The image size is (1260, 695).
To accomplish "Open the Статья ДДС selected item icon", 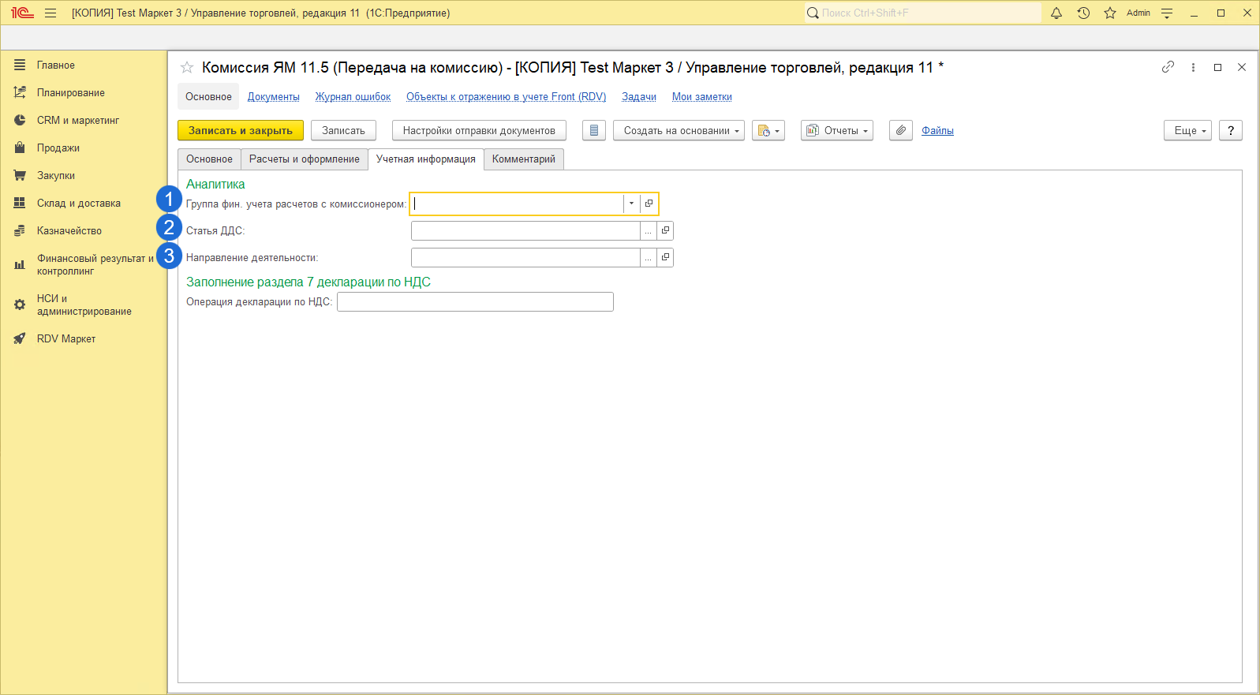I will [x=665, y=231].
